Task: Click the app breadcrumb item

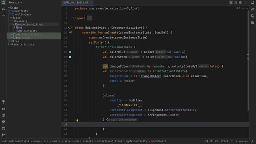Action: coord(36,141)
